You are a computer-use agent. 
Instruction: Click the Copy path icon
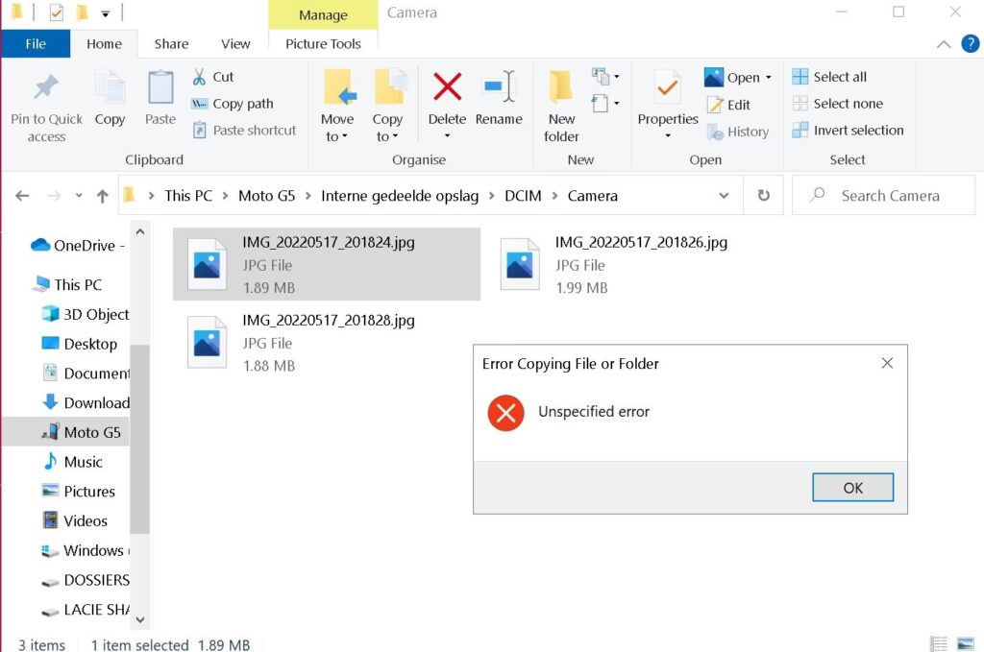click(200, 104)
